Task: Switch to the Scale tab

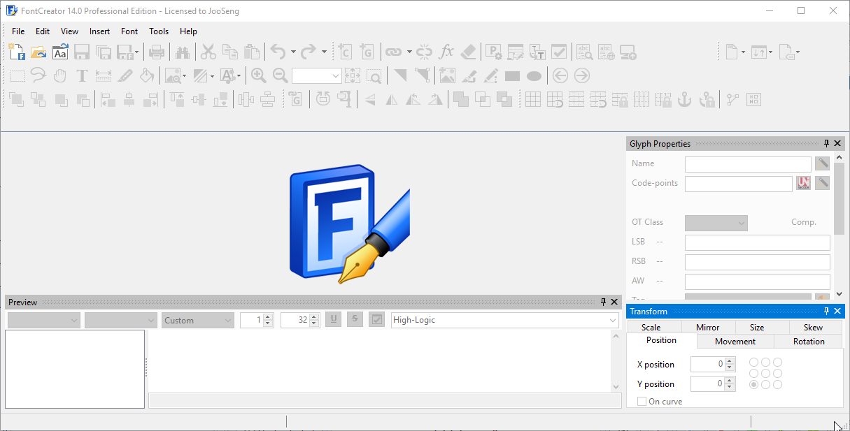Action: [x=651, y=327]
